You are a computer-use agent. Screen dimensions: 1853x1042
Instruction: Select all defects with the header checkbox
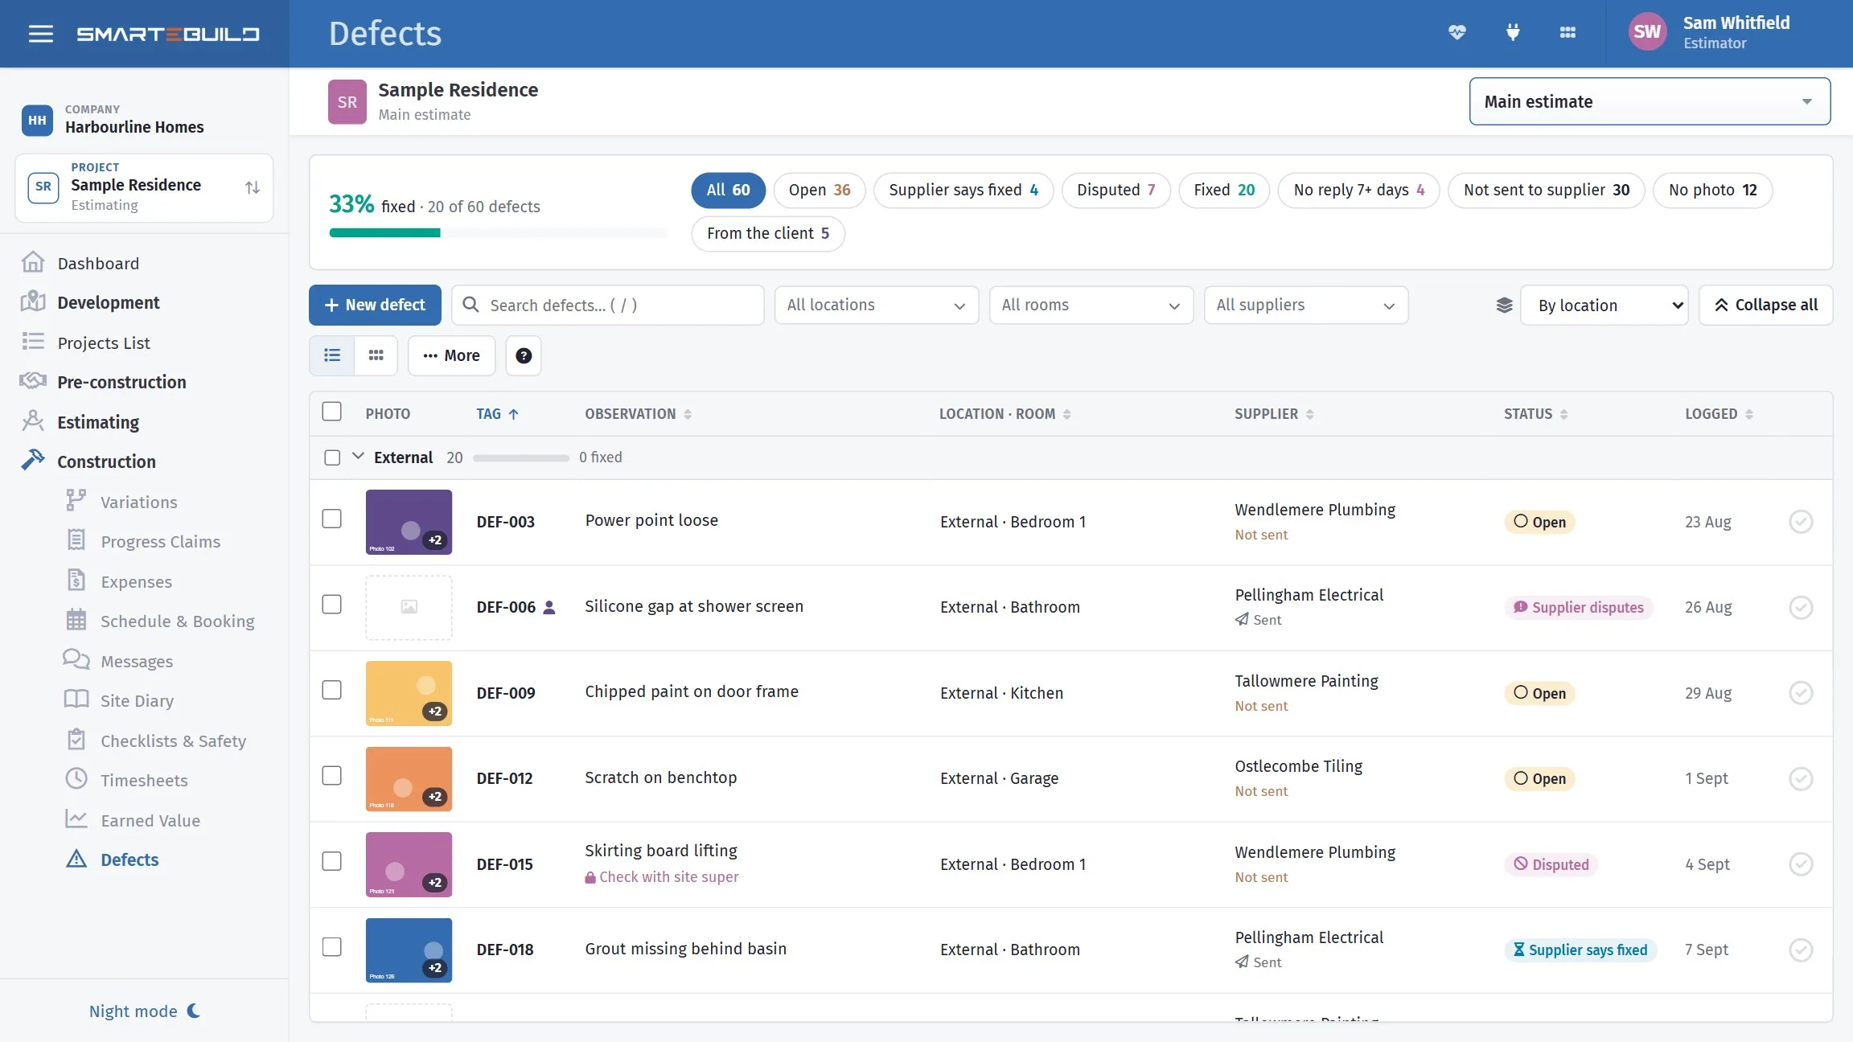[331, 412]
